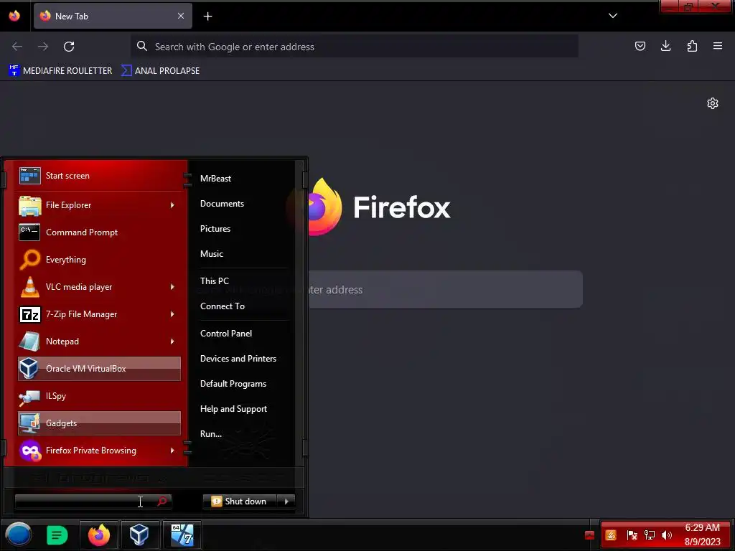Launch Oracle VM VirtualBox

coord(99,369)
